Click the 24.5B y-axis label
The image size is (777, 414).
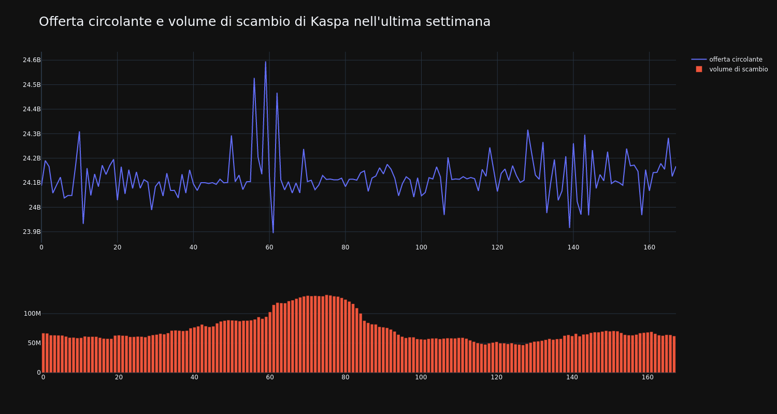coord(32,85)
